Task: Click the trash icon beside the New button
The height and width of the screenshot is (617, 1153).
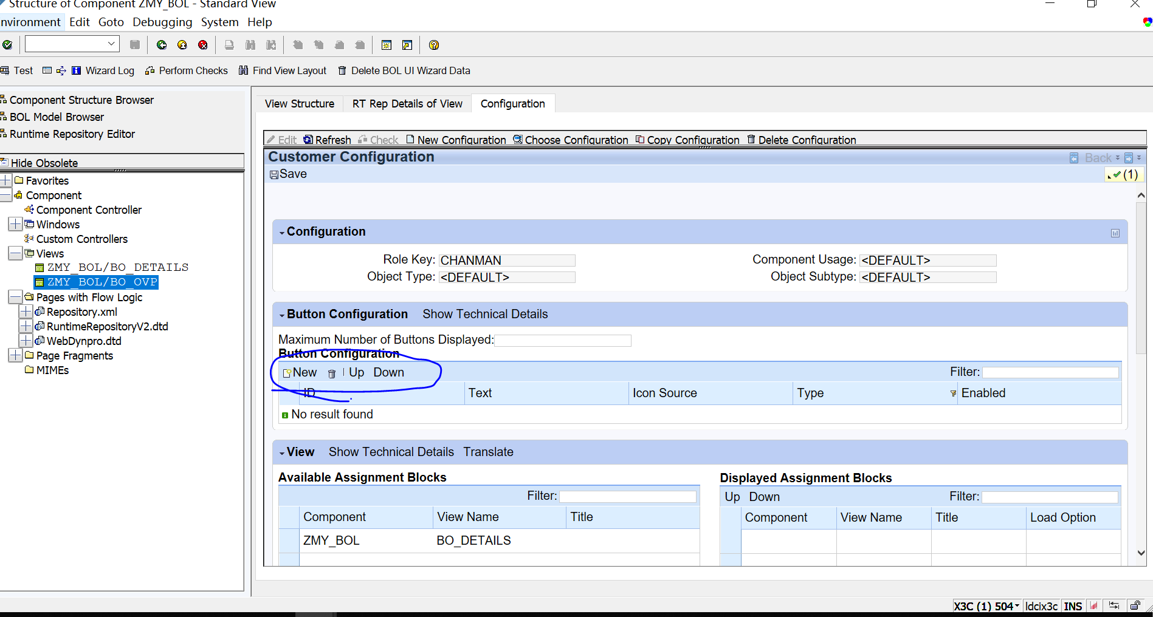Action: [332, 373]
